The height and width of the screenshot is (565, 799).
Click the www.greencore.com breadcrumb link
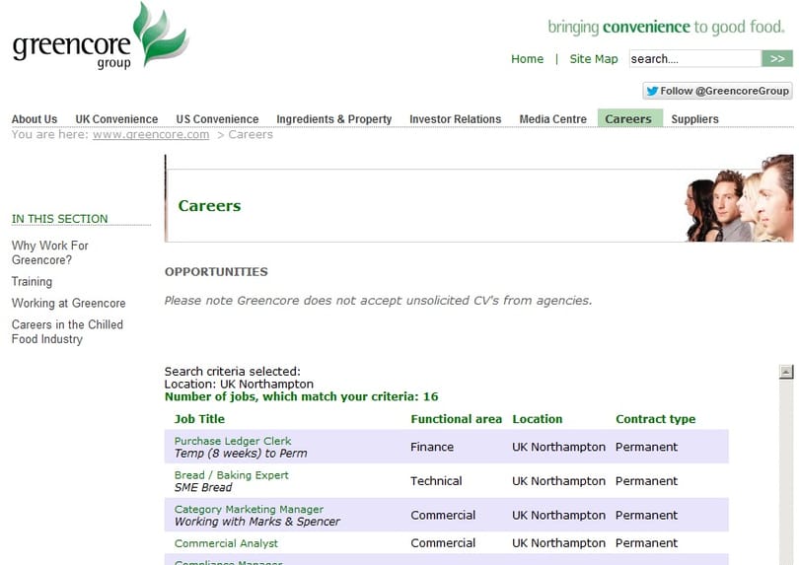point(151,134)
